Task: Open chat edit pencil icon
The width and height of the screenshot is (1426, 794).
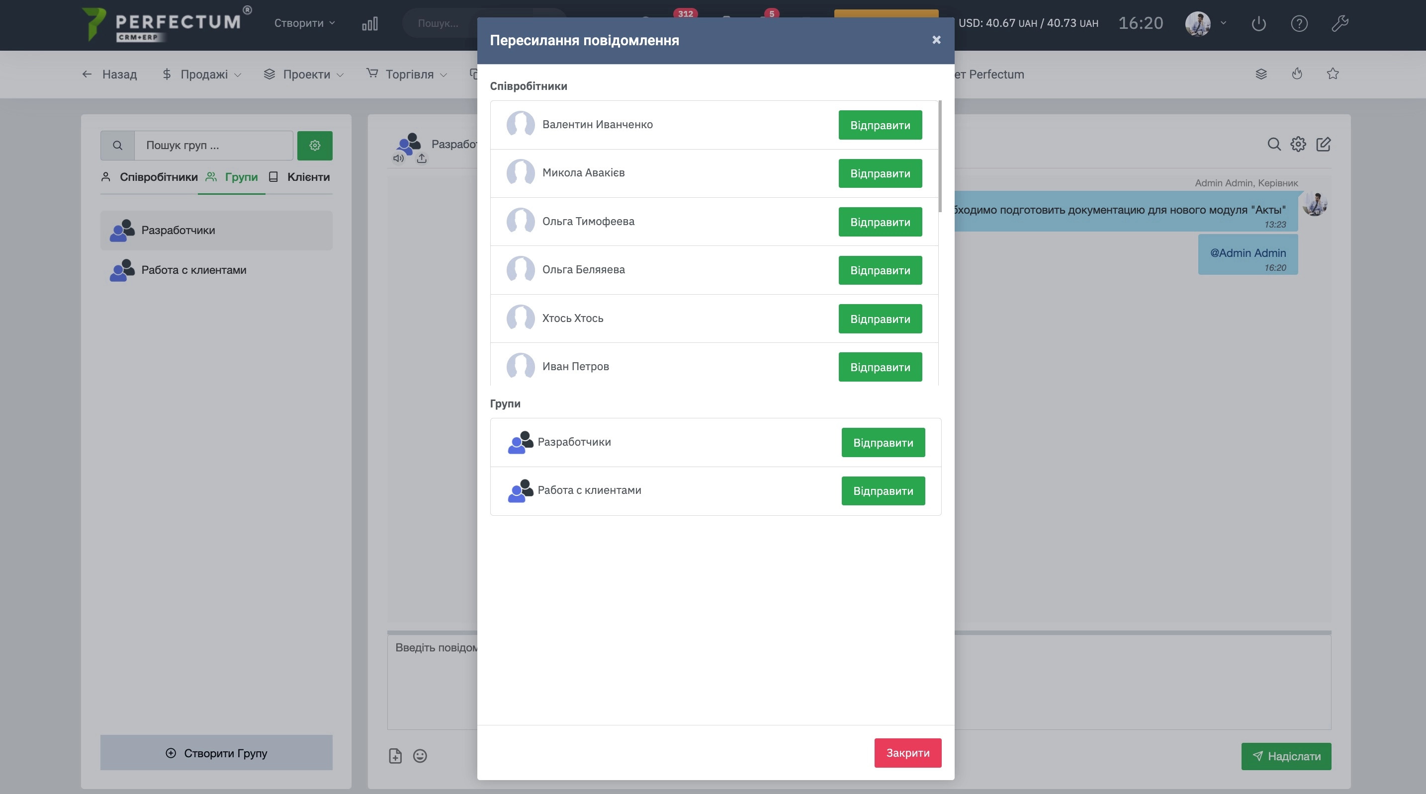Action: coord(1323,145)
